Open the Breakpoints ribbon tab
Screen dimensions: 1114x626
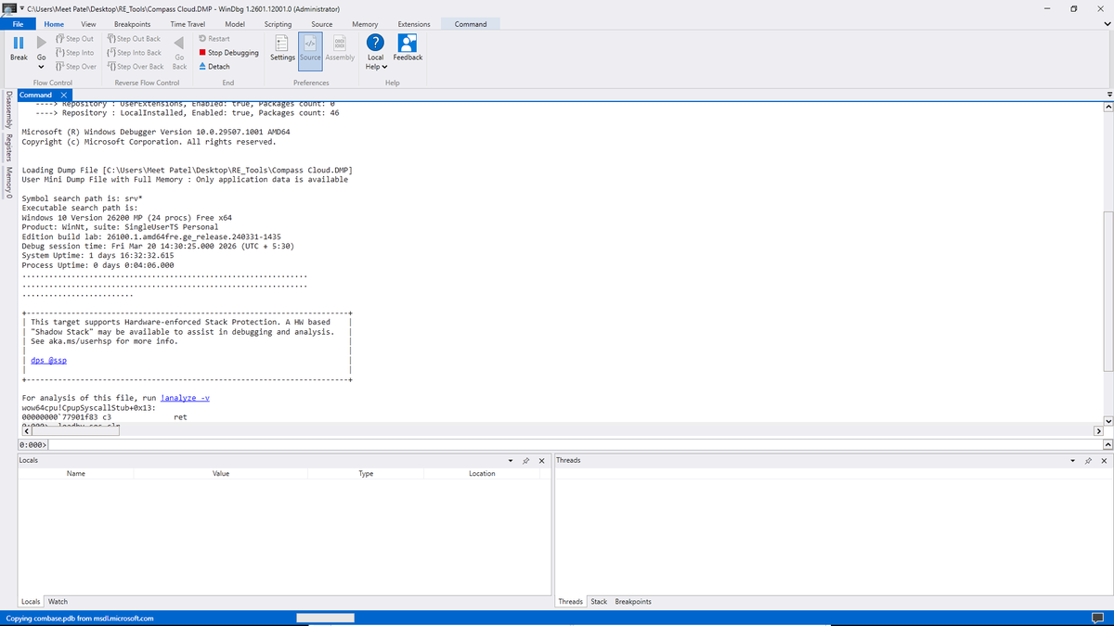coord(132,24)
